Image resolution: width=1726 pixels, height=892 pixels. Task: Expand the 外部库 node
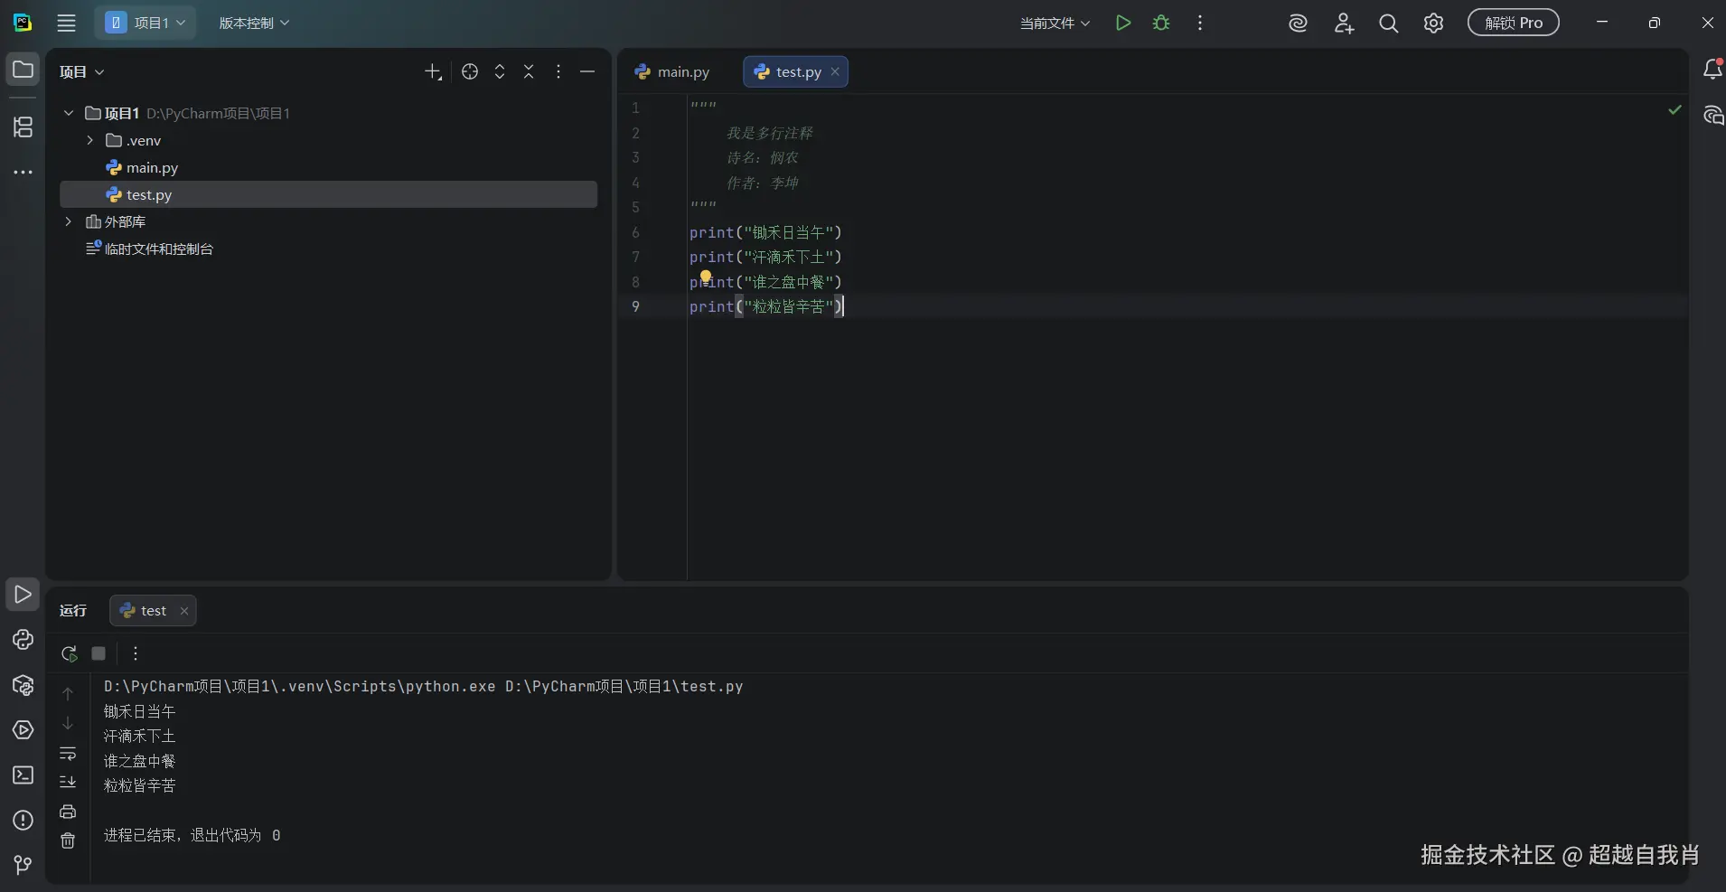tap(69, 221)
